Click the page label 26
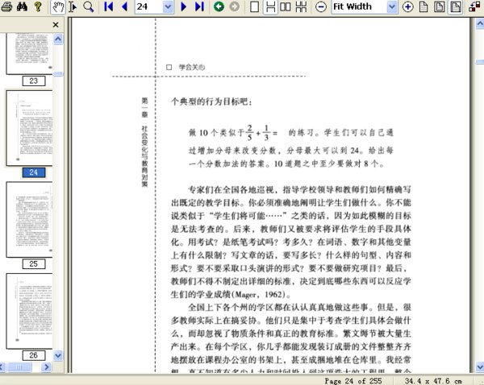Image resolution: width=484 pixels, height=385 pixels. (34, 355)
